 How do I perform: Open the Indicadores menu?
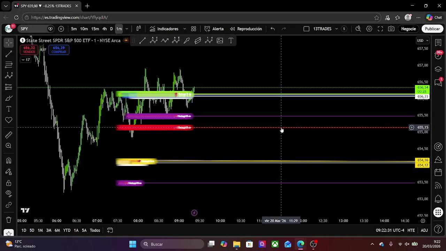[x=164, y=29]
